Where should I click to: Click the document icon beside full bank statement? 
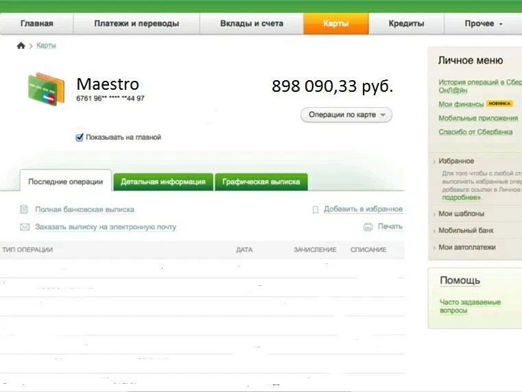click(x=24, y=210)
